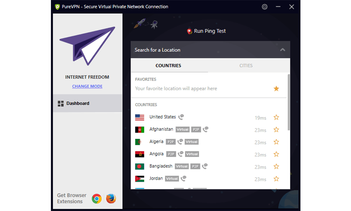This screenshot has height=211, width=351.
Task: Switch to the CITIES tab
Action: click(246, 66)
